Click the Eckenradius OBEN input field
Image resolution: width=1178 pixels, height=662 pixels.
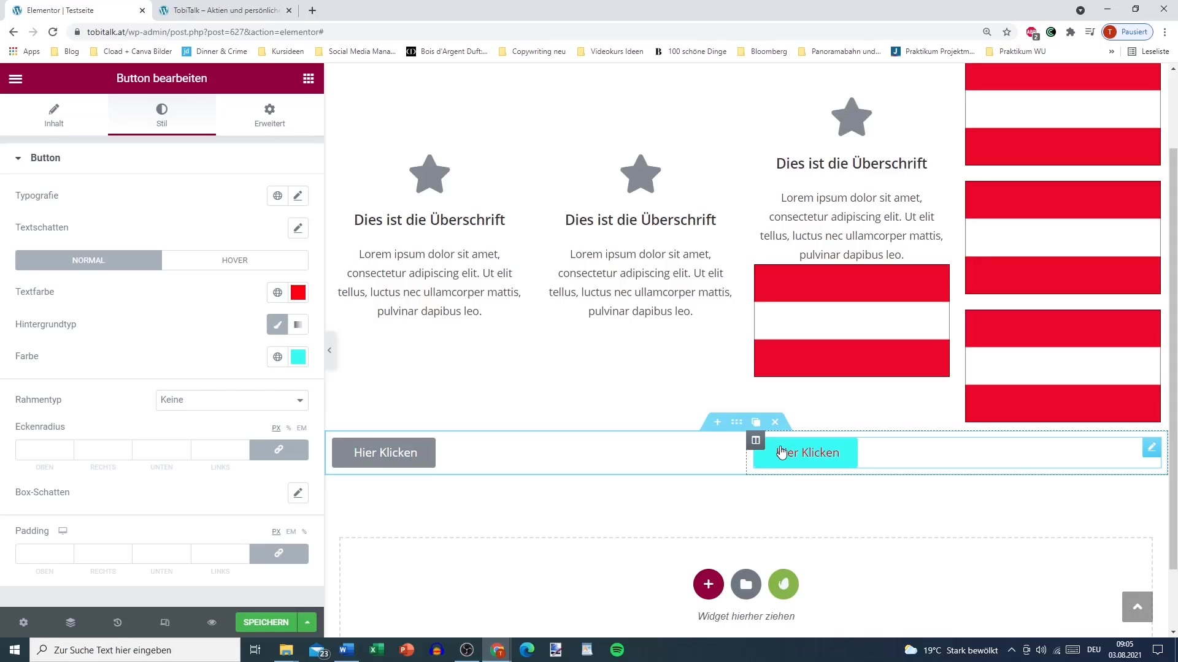click(45, 449)
